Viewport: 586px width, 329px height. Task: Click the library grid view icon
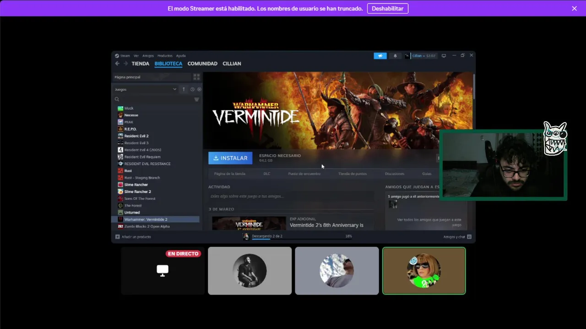click(x=196, y=77)
